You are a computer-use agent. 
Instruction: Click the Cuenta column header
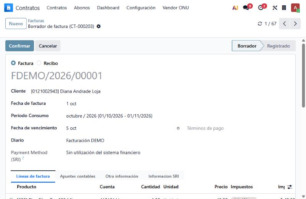[x=107, y=187]
